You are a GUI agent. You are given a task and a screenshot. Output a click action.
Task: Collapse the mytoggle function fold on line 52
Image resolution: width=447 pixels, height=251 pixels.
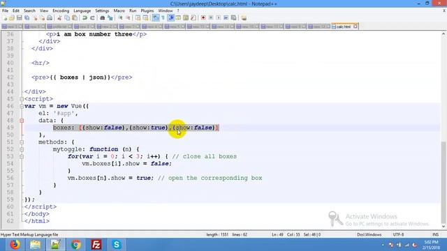pos(22,149)
